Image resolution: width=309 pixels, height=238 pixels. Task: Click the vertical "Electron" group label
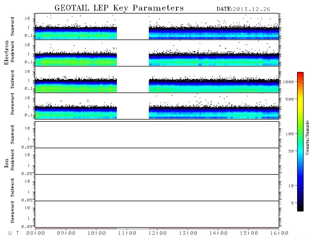[x=6, y=53]
